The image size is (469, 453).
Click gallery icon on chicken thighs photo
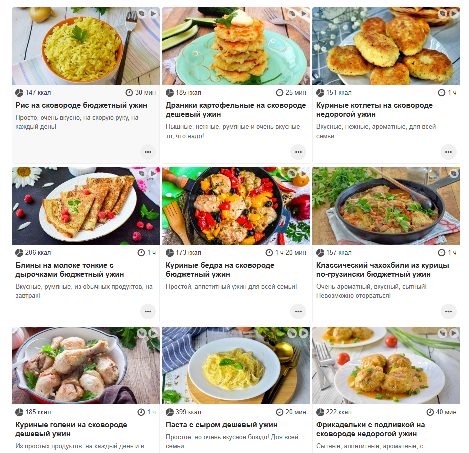click(292, 173)
